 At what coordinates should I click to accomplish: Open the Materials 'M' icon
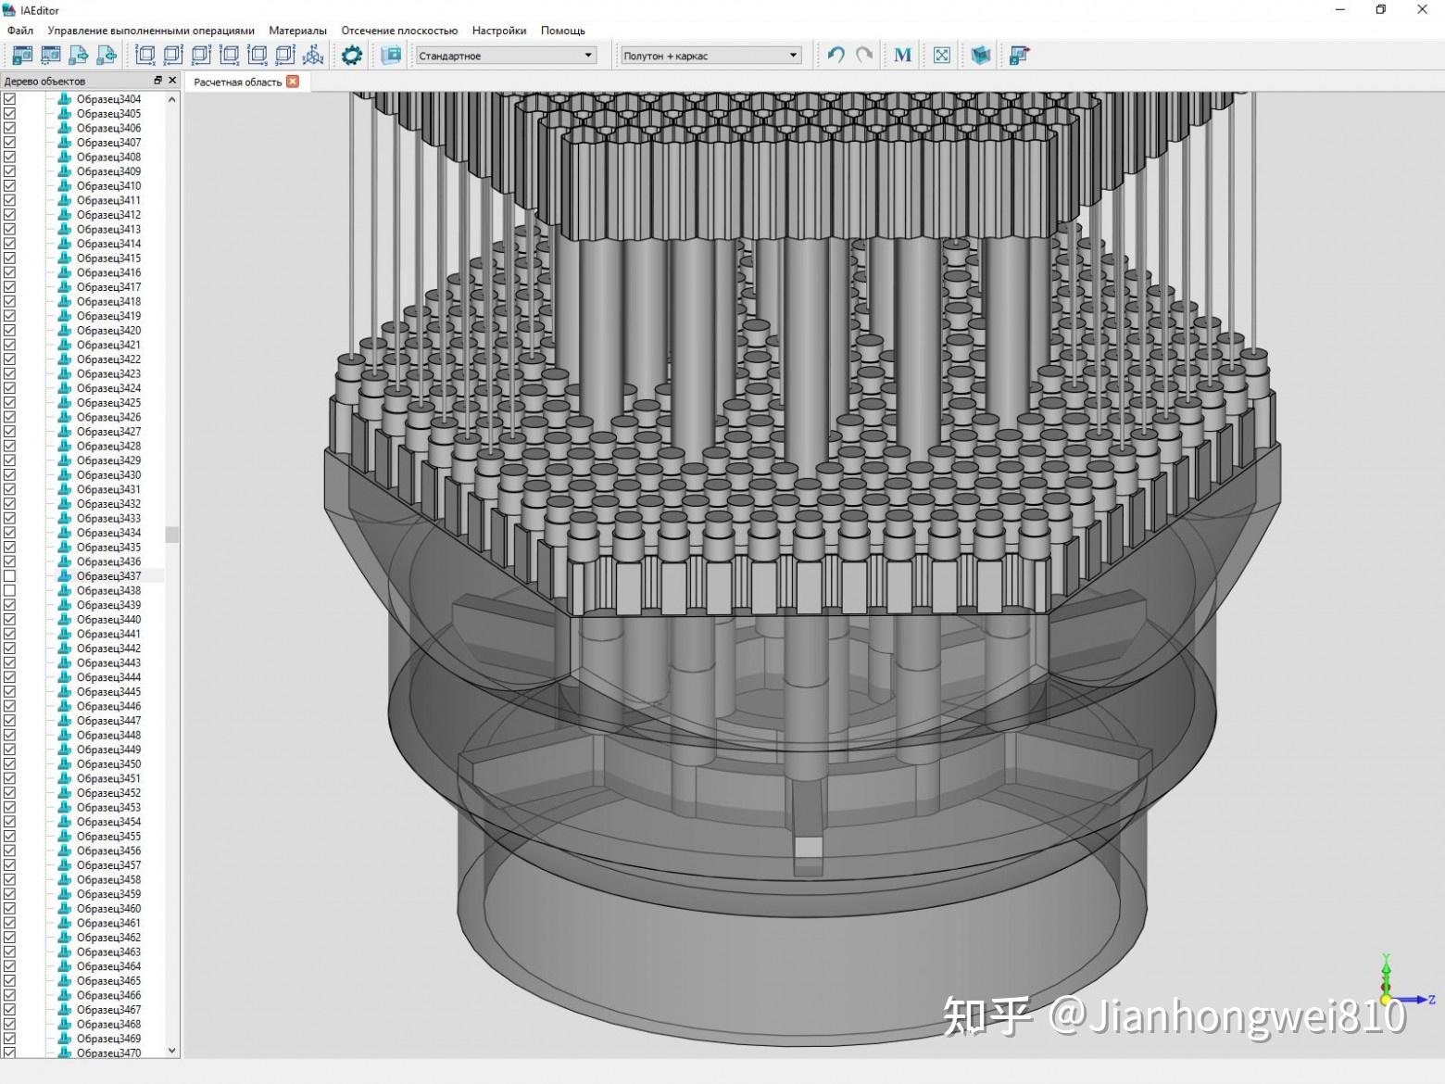pos(902,55)
